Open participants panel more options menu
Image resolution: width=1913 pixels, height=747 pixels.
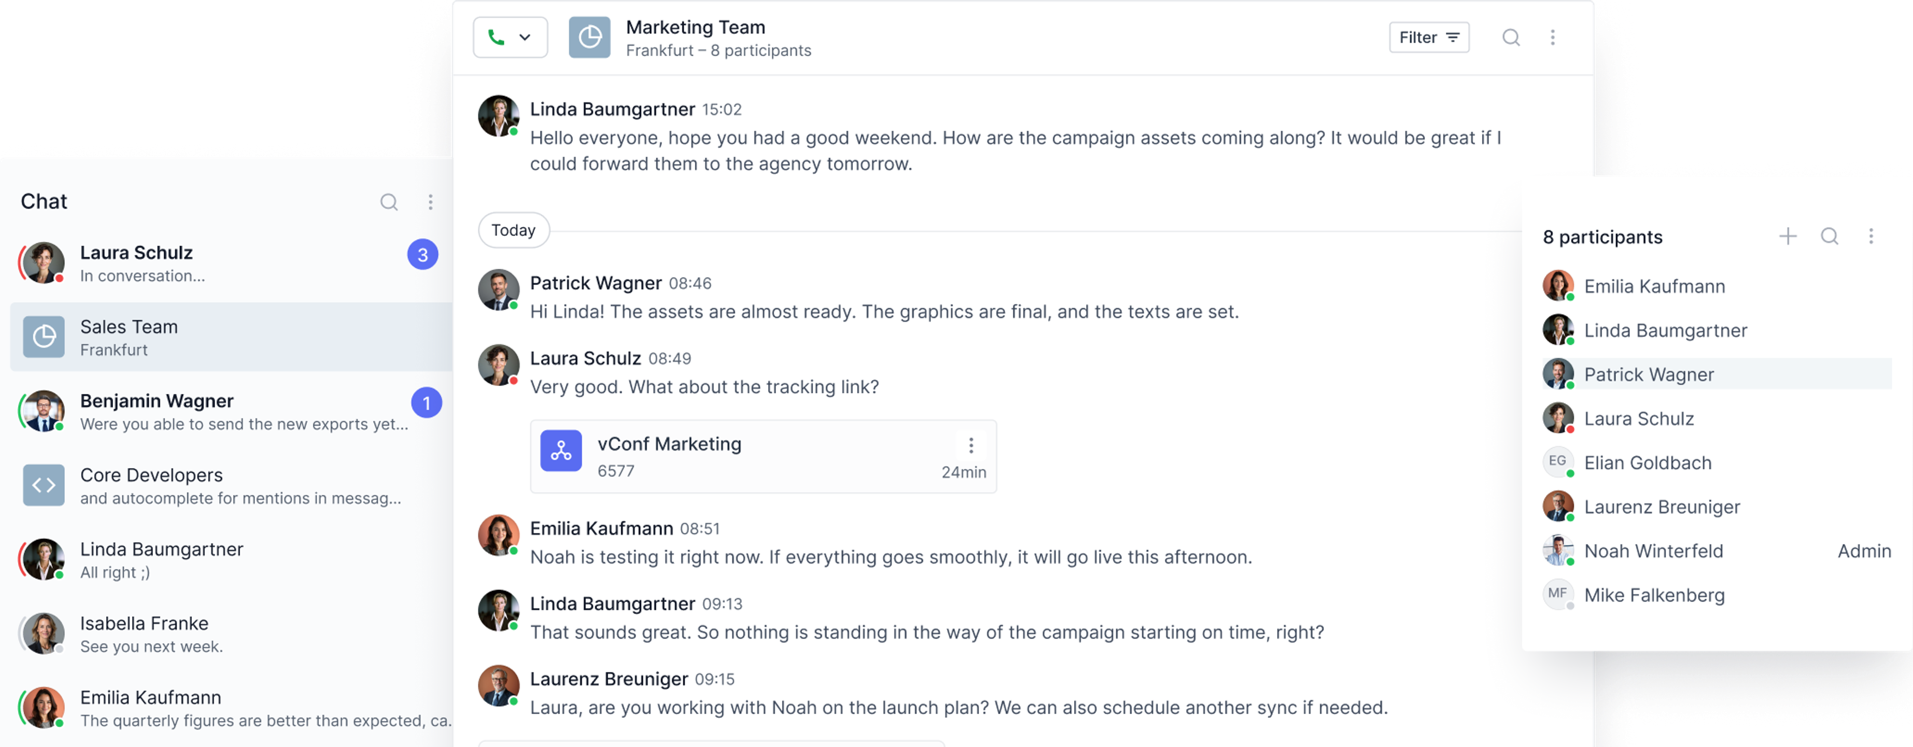coord(1871,236)
